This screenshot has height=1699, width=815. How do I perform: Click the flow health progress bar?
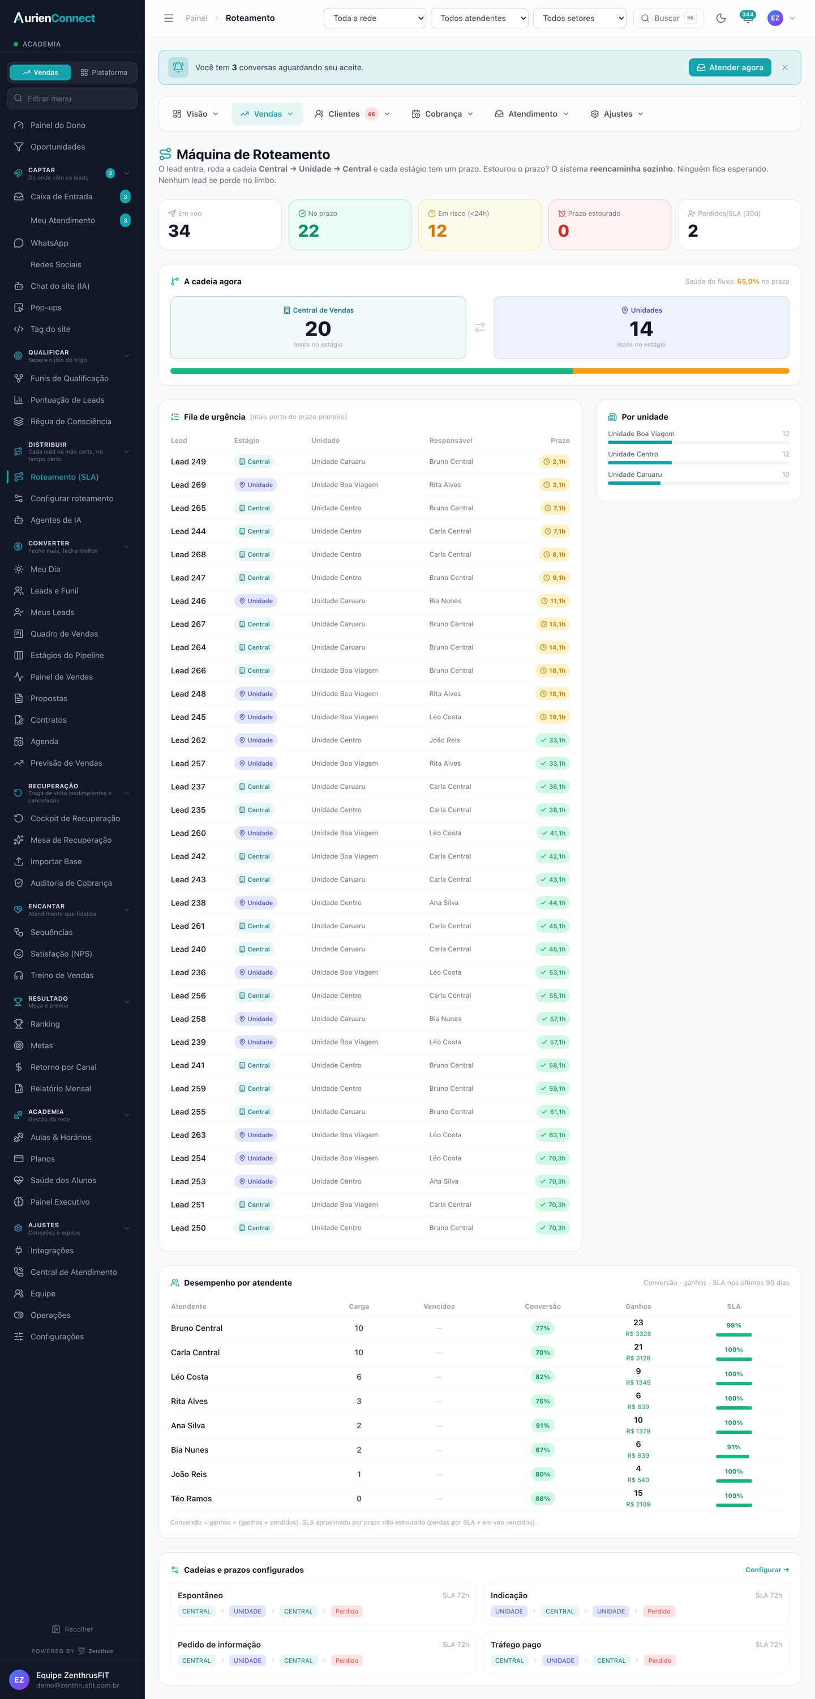(479, 372)
